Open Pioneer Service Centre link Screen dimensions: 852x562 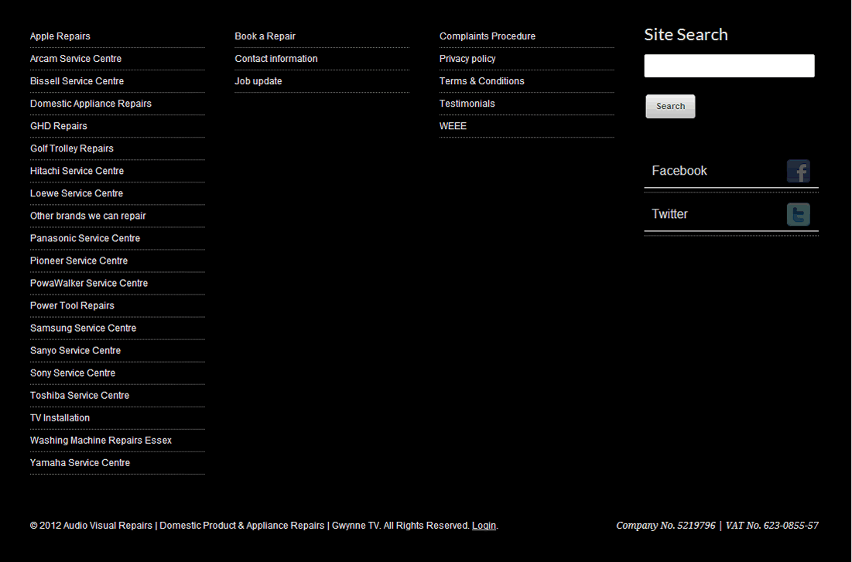click(79, 261)
